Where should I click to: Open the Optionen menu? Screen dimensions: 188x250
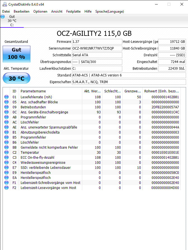pyautogui.click(x=40, y=11)
